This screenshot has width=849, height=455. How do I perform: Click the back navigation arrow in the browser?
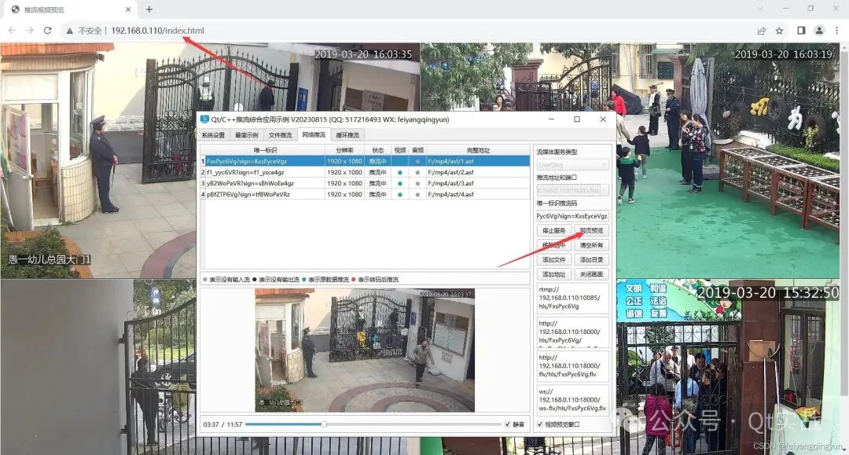(11, 30)
